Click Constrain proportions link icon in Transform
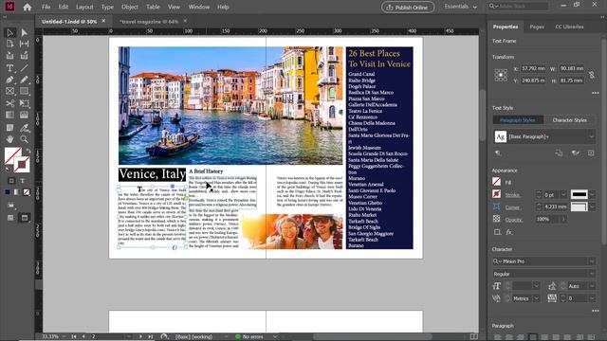This screenshot has height=341, width=607. click(x=592, y=75)
